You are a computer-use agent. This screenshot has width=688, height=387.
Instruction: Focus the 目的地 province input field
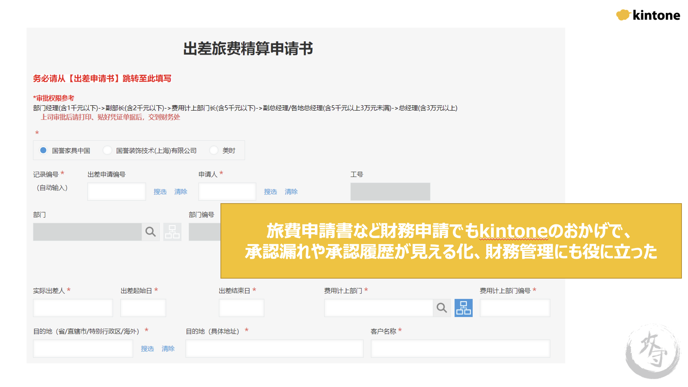click(x=83, y=349)
